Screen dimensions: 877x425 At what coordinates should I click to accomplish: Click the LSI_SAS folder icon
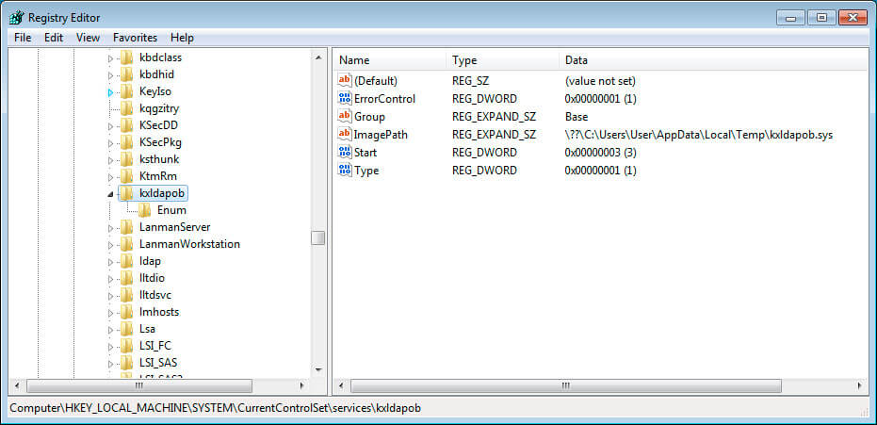(127, 363)
